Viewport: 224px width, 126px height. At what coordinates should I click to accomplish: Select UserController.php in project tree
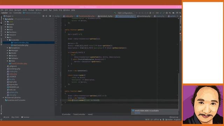(21, 45)
